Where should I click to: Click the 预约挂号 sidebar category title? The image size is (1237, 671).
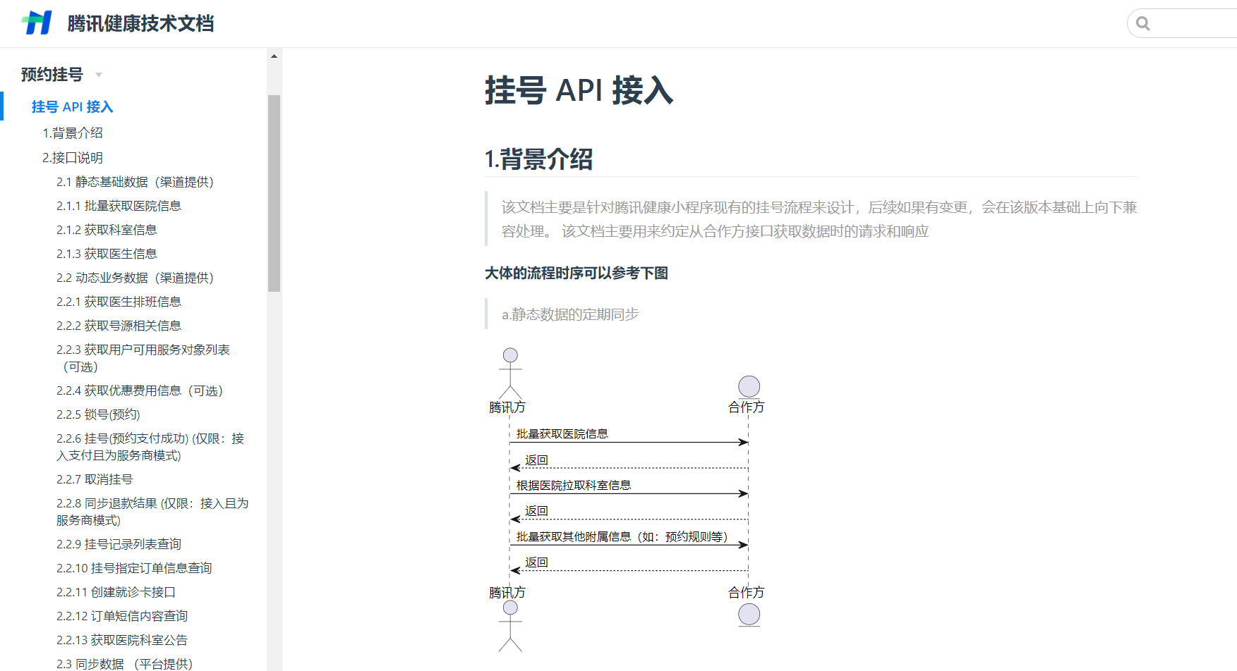(52, 74)
